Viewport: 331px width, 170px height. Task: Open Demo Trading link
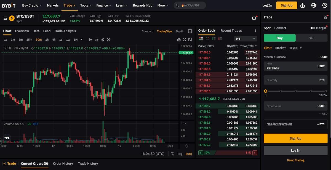(295, 160)
